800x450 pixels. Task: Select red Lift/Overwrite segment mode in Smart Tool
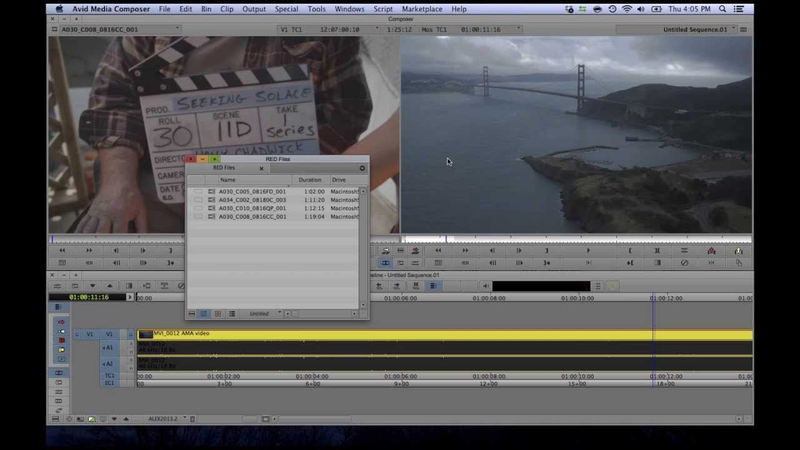61,322
